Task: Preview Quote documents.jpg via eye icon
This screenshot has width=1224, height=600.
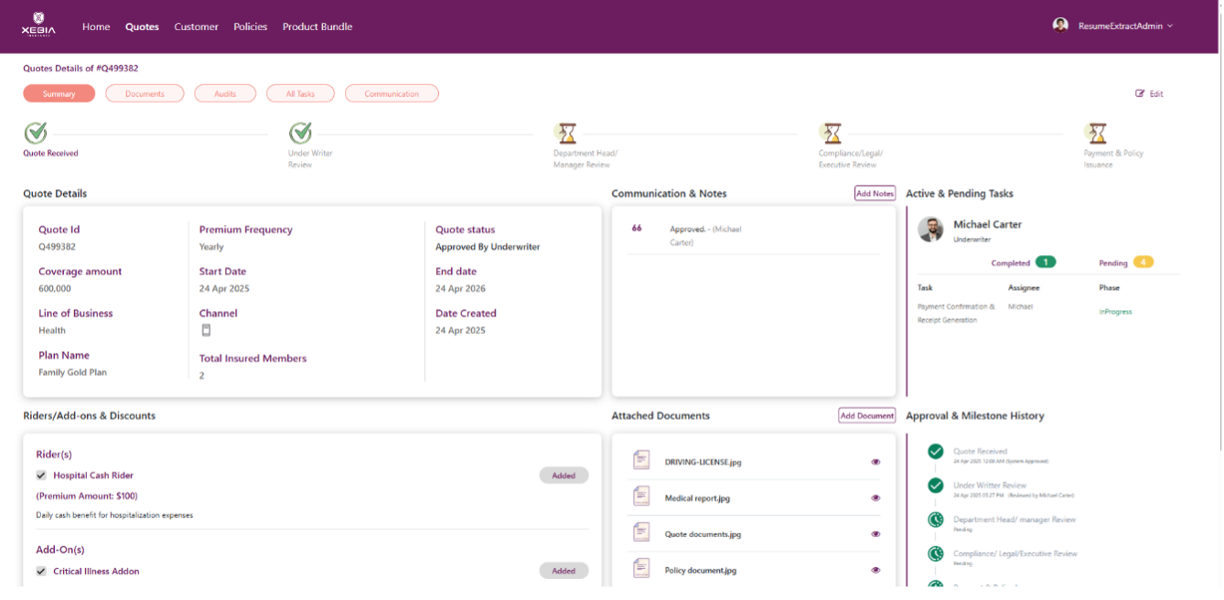Action: [x=875, y=534]
